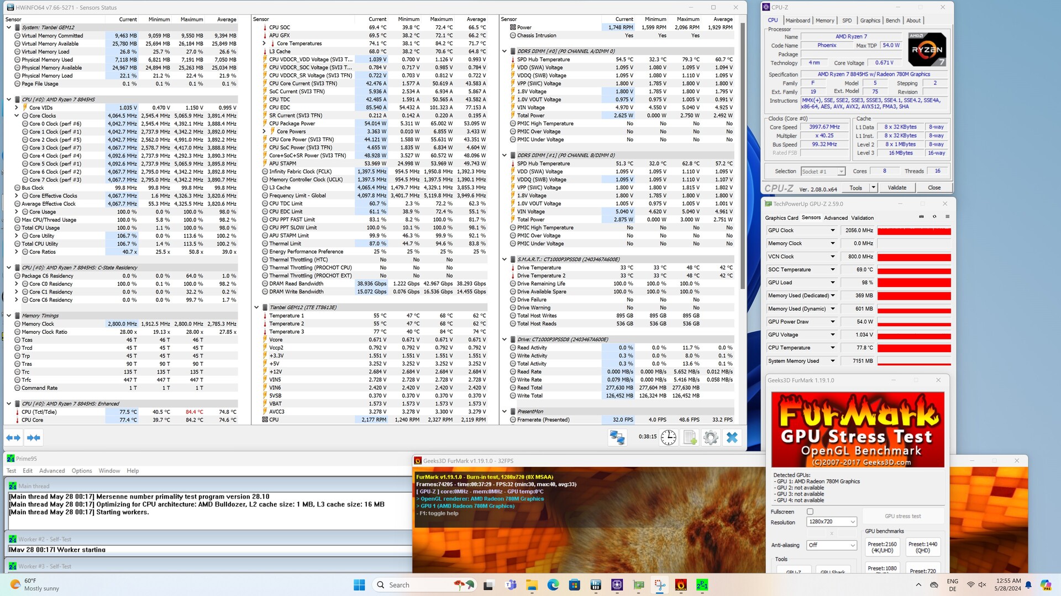The image size is (1061, 596).
Task: Open GPU-Z Graphics Card tab
Action: pos(781,218)
